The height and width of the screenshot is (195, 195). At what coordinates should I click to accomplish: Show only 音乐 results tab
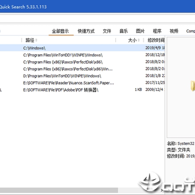[x=123, y=31]
